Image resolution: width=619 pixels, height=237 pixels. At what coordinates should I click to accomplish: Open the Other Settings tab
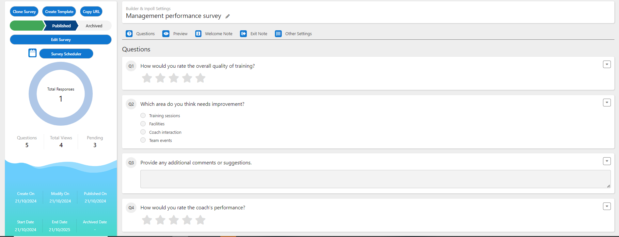[x=294, y=34]
